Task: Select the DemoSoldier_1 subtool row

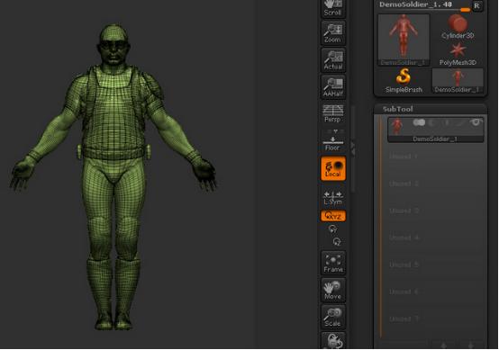Action: pyautogui.click(x=435, y=130)
